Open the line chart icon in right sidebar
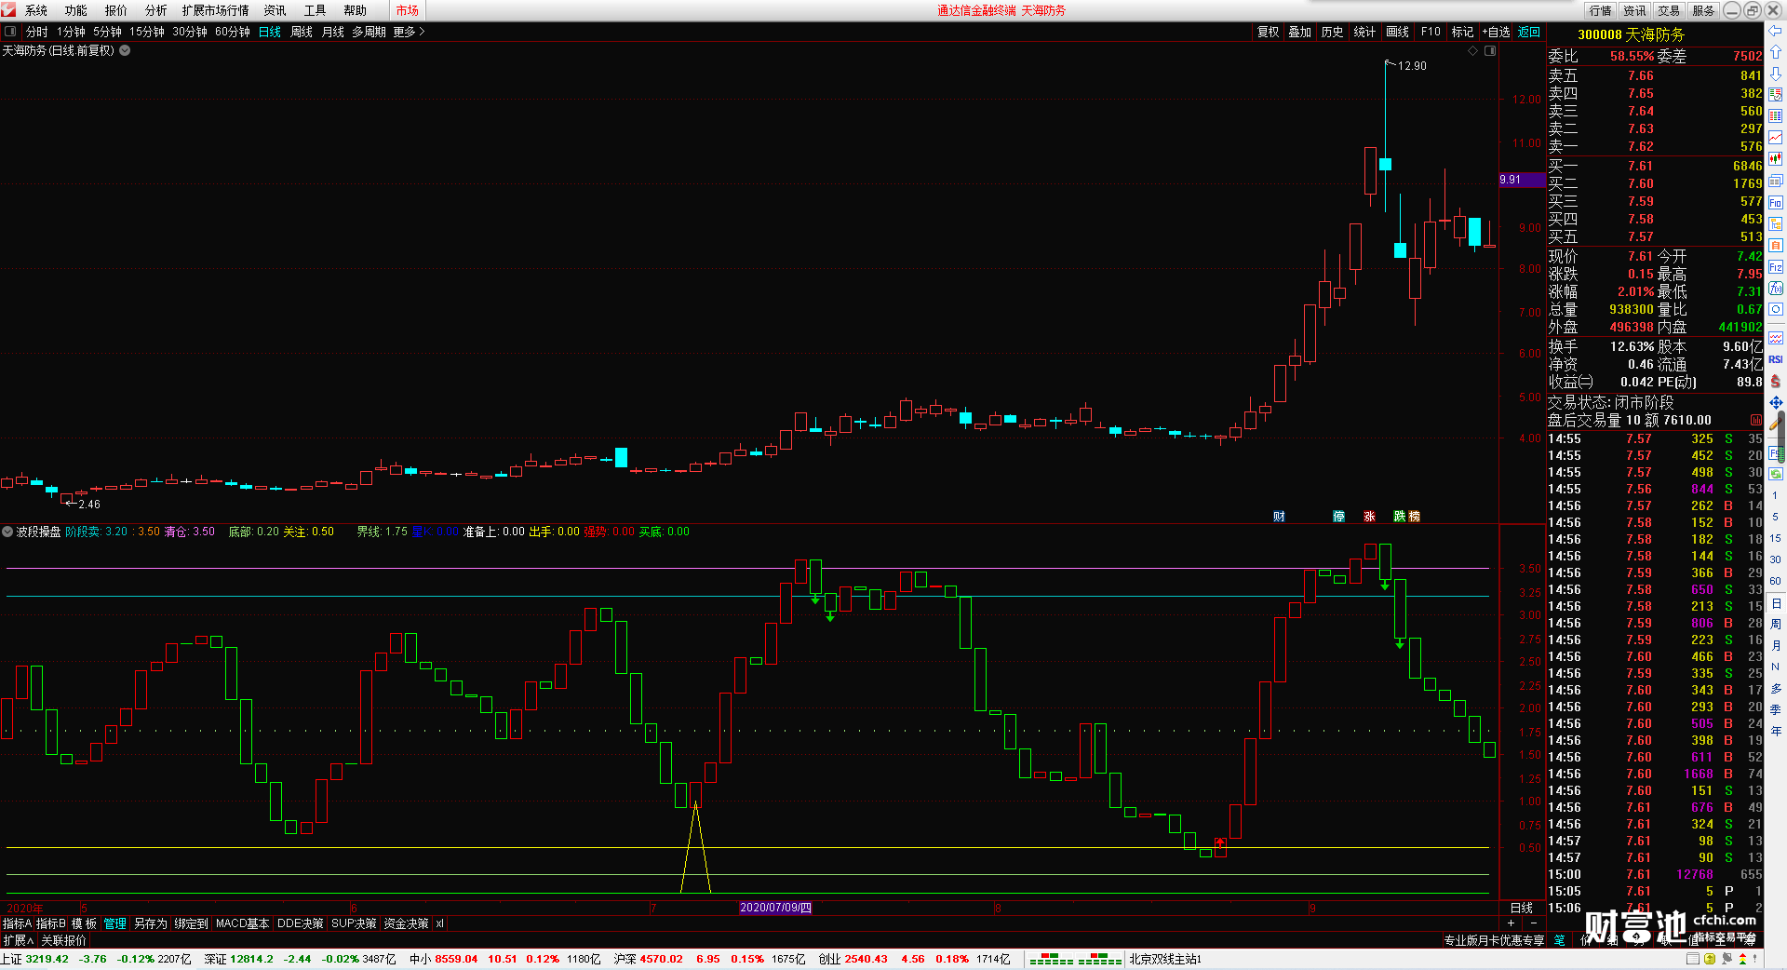This screenshot has width=1787, height=970. pos(1776,138)
